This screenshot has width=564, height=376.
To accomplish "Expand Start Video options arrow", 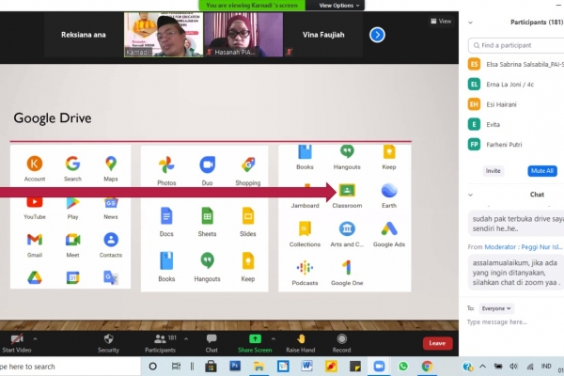I will coord(35,338).
